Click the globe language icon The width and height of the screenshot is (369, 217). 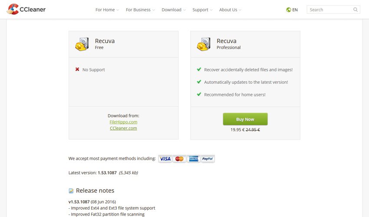click(289, 10)
